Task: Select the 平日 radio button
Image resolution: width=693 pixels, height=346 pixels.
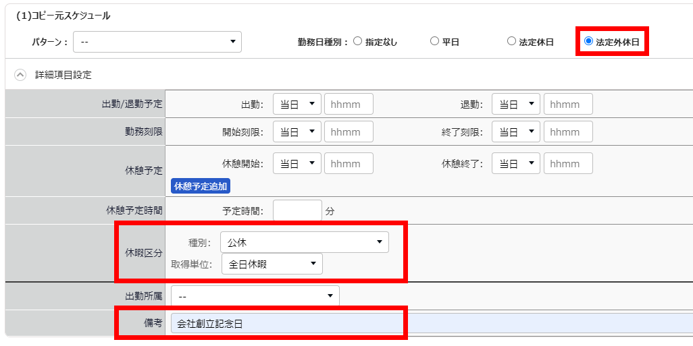Action: click(x=434, y=42)
